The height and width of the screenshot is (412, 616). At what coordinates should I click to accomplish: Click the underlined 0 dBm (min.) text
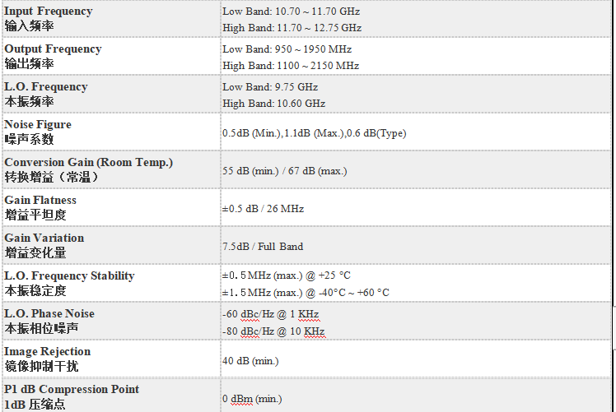coord(252,399)
